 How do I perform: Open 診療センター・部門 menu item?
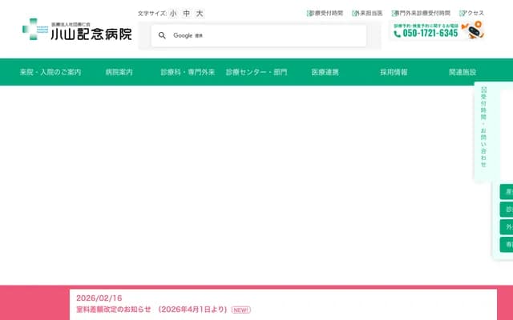pyautogui.click(x=256, y=72)
